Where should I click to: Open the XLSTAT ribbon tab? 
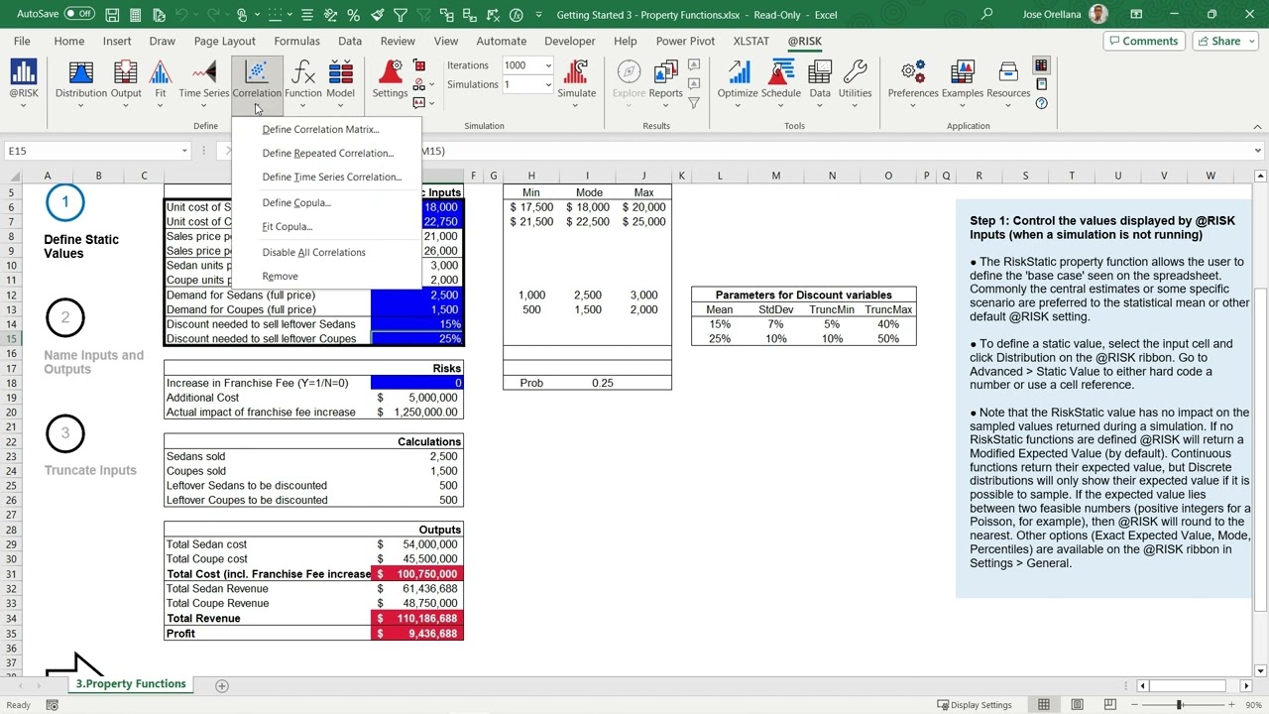click(751, 41)
